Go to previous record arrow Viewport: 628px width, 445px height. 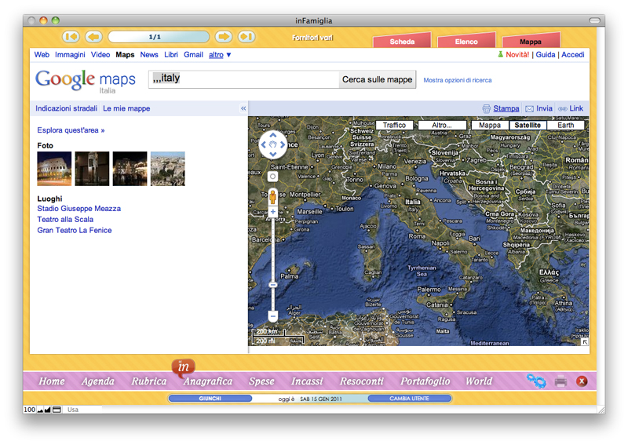coord(93,37)
